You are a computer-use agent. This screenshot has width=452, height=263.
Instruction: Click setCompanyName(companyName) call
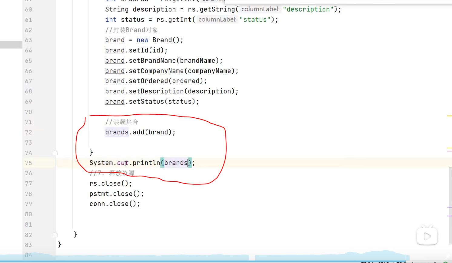(182, 71)
